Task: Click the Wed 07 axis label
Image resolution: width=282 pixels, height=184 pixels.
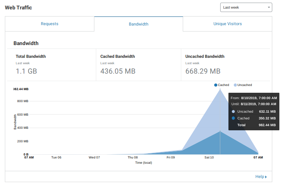Action: (94, 157)
